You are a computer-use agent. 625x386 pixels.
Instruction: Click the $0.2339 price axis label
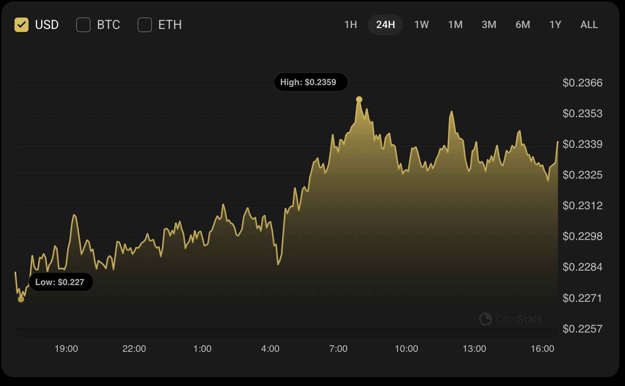(582, 144)
